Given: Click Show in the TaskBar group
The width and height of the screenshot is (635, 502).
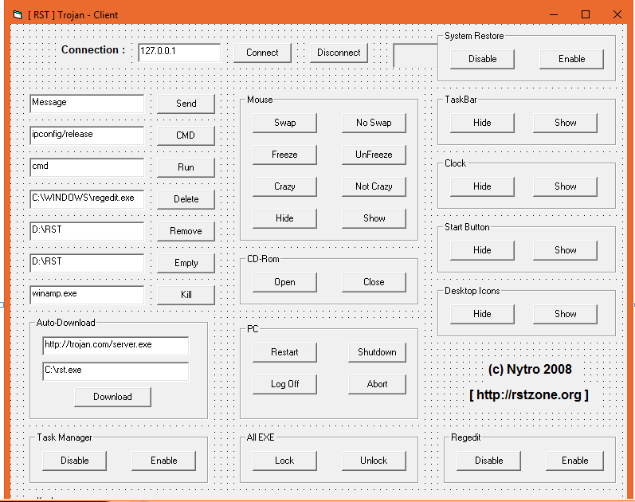Looking at the screenshot, I should click(566, 123).
